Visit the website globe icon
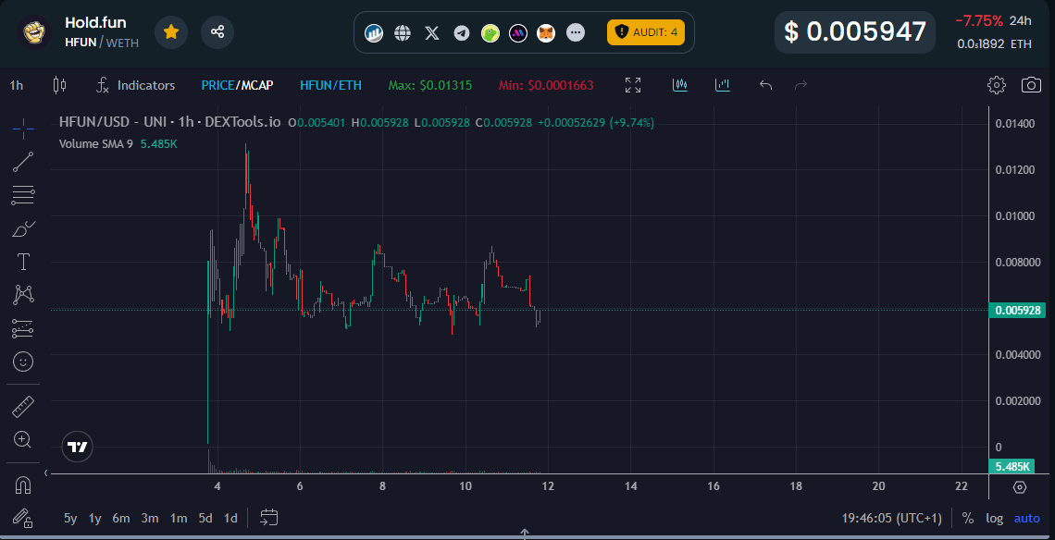Screen dimensions: 1055x540 [x=403, y=32]
